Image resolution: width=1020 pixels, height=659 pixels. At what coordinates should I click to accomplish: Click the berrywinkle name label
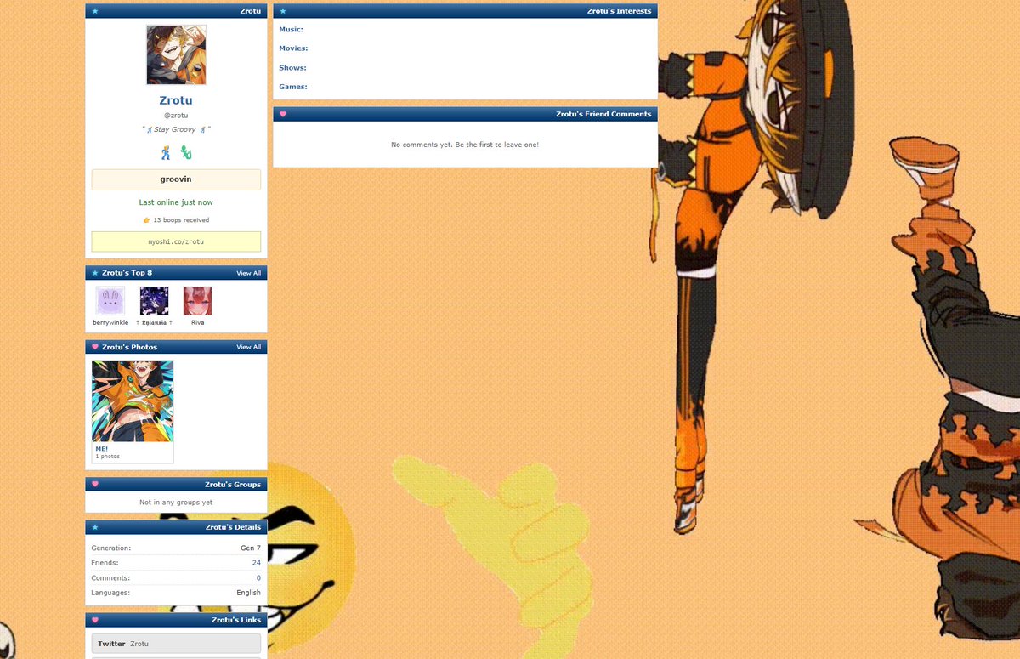click(110, 323)
